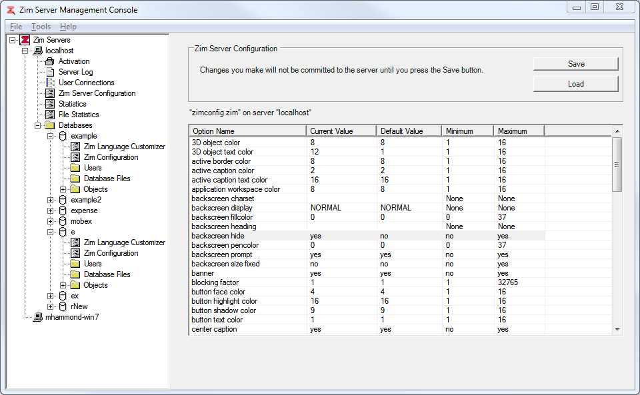
Task: Click the table scrollbar up arrow
Action: (617, 131)
